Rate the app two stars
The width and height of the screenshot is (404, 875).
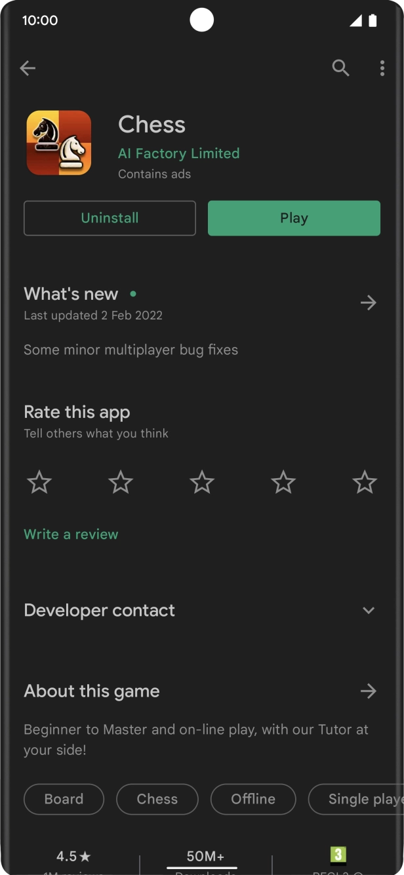[121, 483]
